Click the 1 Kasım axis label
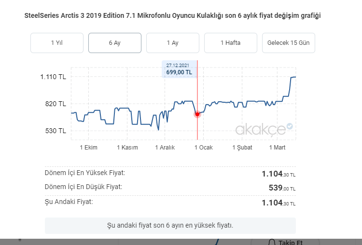362x245 pixels. (x=127, y=148)
